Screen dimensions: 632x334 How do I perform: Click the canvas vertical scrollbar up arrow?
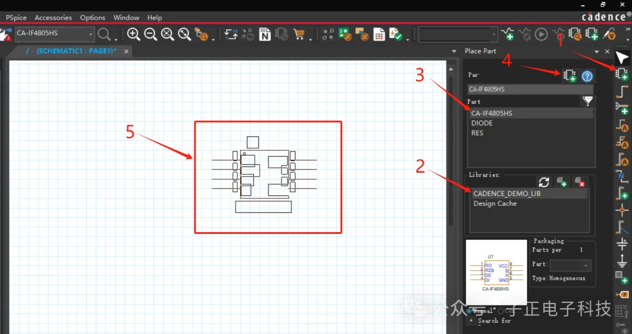point(451,69)
